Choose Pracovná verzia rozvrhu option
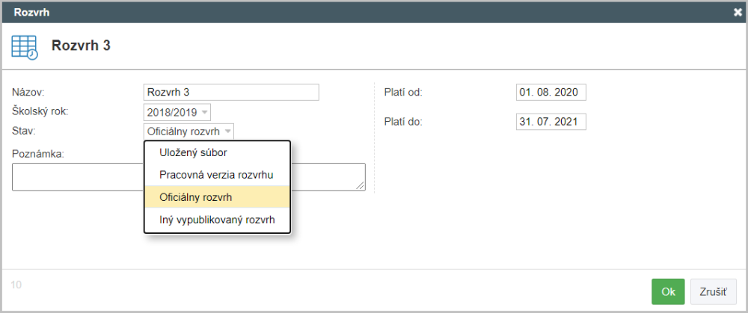 217,175
